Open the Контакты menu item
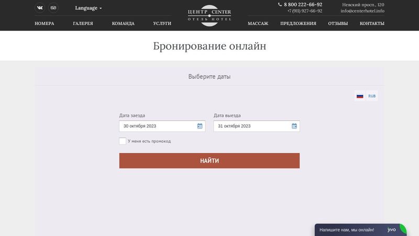Screen dimensions: 419x236 372,24
